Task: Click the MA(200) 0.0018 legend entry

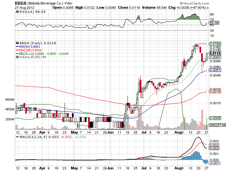Action: click(30, 50)
